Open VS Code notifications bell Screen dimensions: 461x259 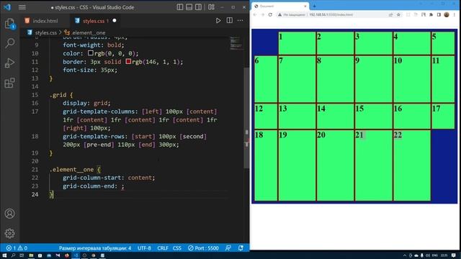point(241,248)
